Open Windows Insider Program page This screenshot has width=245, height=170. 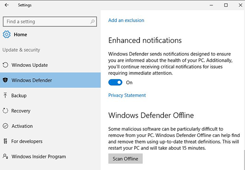[50, 156]
